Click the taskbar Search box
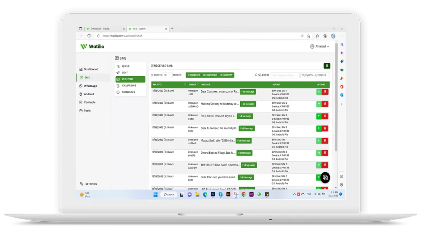Viewport: 421px width, 236px height. [x=169, y=194]
